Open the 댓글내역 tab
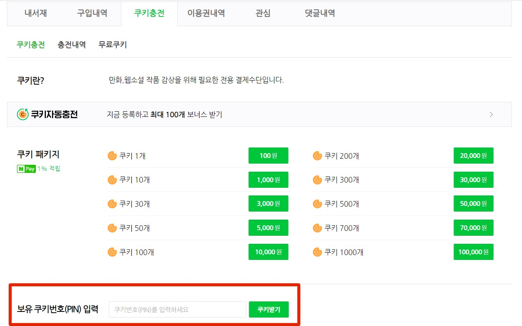 coord(318,13)
